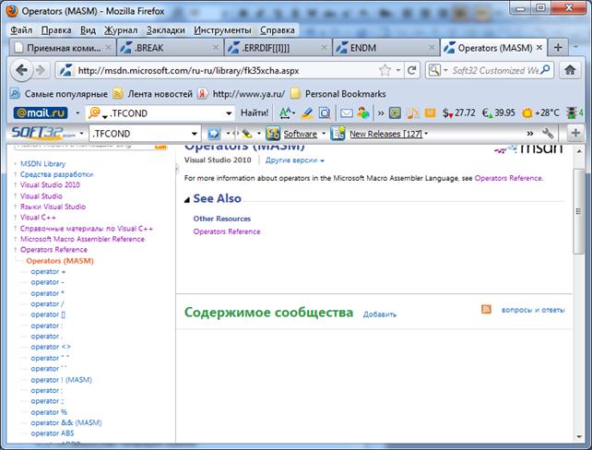Click the mail envelope icon in mail.ru toolbar
This screenshot has height=450, width=592.
coord(346,112)
